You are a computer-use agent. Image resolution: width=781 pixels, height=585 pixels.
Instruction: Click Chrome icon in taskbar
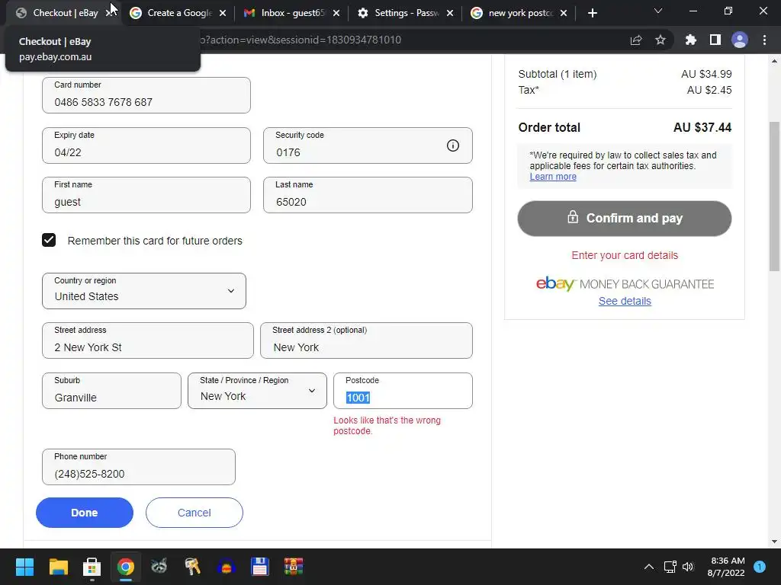coord(126,567)
